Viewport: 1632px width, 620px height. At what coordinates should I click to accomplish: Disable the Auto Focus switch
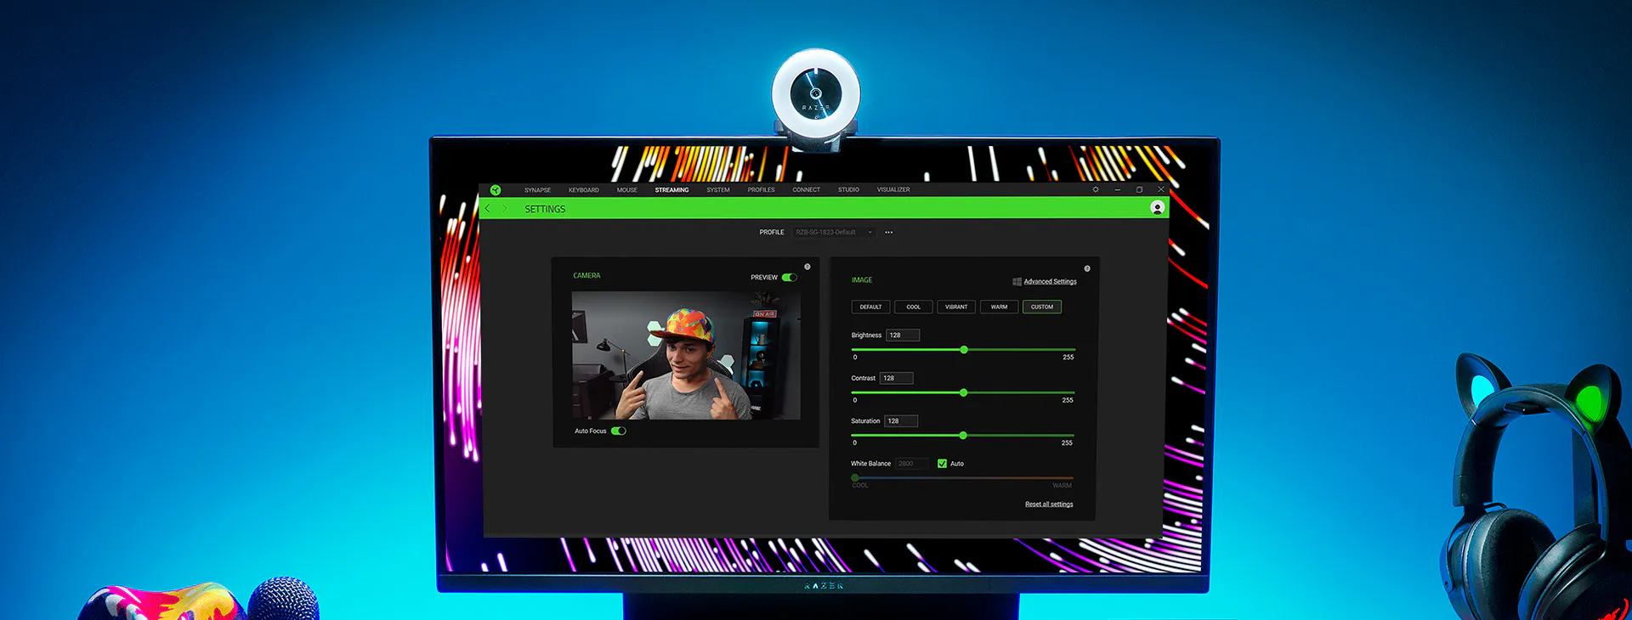click(619, 431)
